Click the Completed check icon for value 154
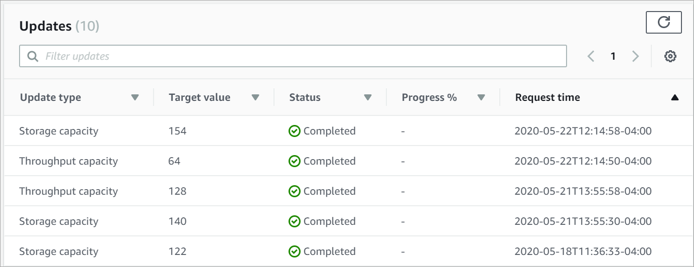The image size is (694, 267). coord(295,131)
